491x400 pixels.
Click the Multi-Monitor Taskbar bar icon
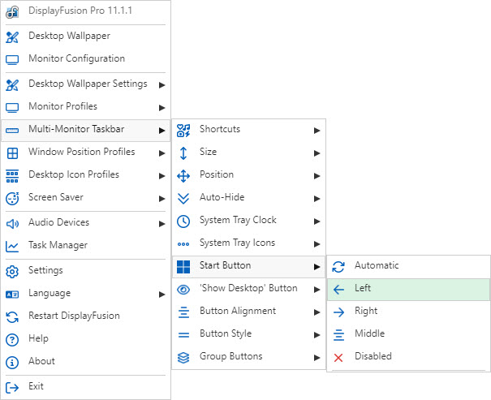click(x=12, y=130)
